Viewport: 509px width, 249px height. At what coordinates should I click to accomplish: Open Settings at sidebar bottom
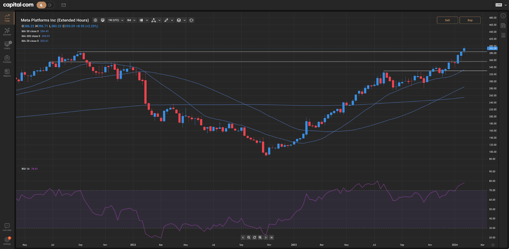coord(7,241)
